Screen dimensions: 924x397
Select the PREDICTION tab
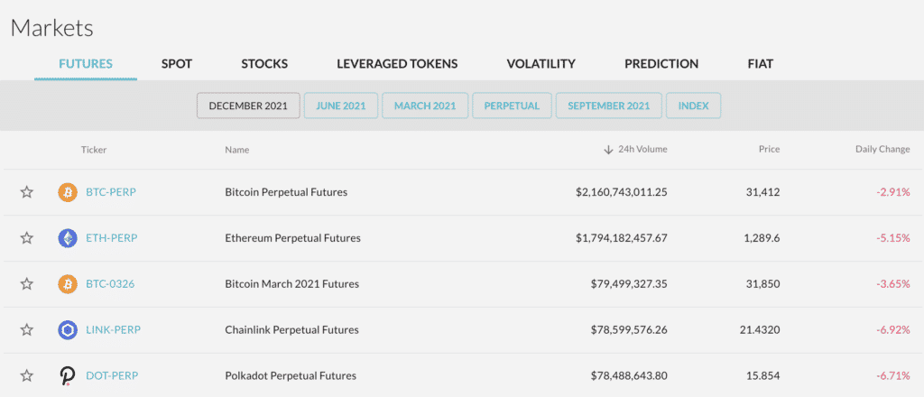point(661,64)
